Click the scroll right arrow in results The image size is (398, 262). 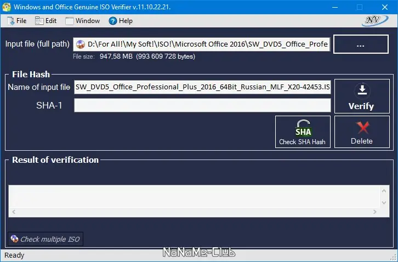pyautogui.click(x=375, y=212)
